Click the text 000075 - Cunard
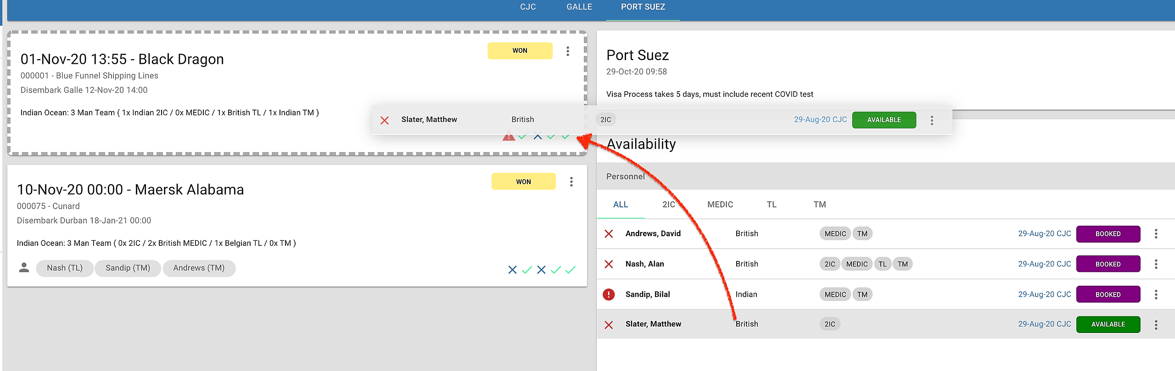Viewport: 1175px width, 371px height. (48, 206)
